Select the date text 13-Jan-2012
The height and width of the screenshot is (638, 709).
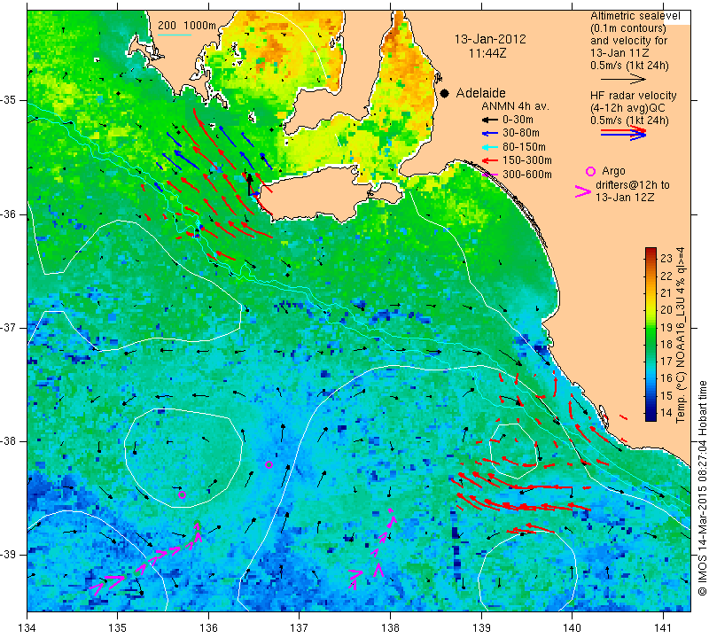point(490,39)
